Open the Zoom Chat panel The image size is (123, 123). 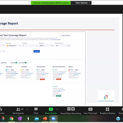click(x=36, y=111)
